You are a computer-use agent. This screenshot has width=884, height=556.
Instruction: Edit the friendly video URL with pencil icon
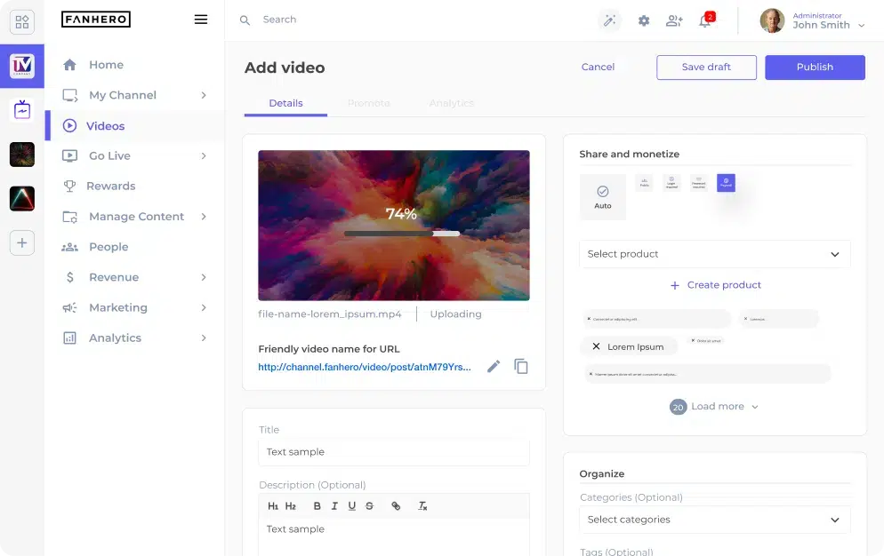494,366
